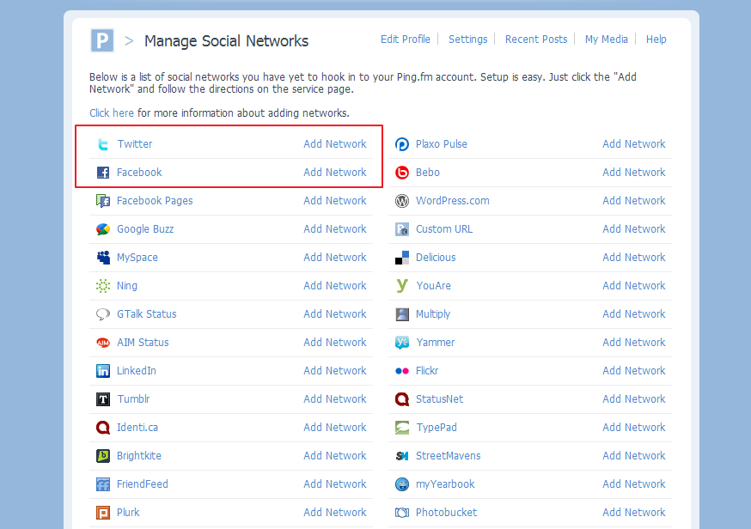Viewport: 751px width, 529px height.
Task: Click the Plaxo Pulse icon
Action: pos(402,144)
